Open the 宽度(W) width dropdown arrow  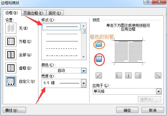[83, 83]
